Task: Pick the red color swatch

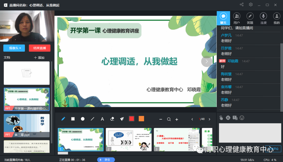Action: pyautogui.click(x=132, y=119)
